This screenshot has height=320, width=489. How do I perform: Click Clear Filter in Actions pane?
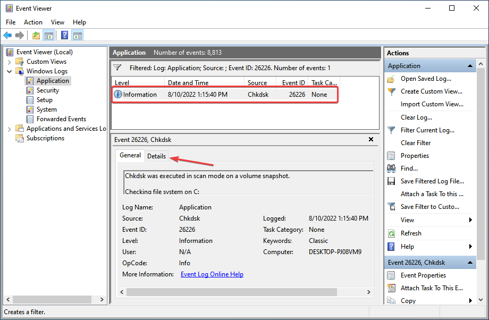[x=416, y=143]
